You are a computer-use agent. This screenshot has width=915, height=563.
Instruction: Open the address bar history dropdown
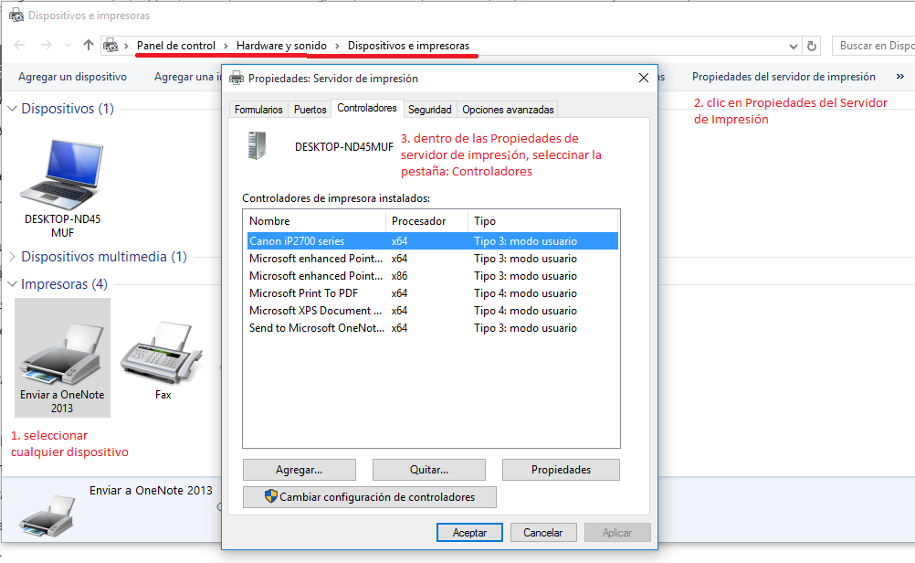pos(793,46)
